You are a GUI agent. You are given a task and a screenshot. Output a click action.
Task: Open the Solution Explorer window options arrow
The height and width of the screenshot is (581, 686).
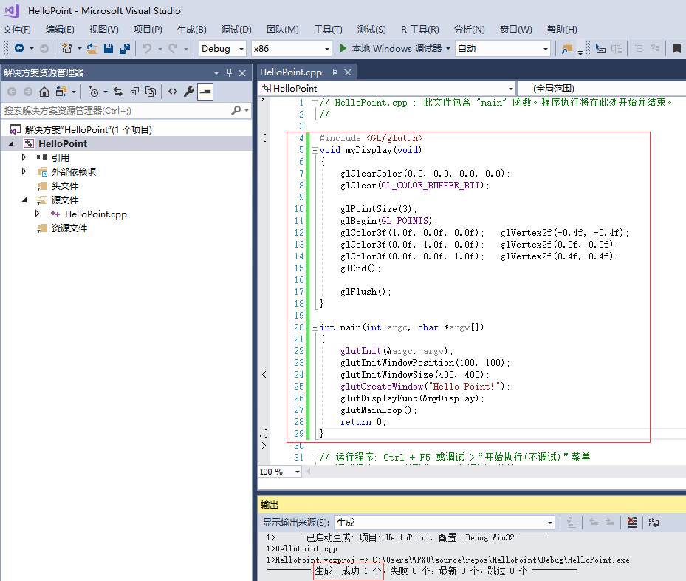[x=216, y=73]
